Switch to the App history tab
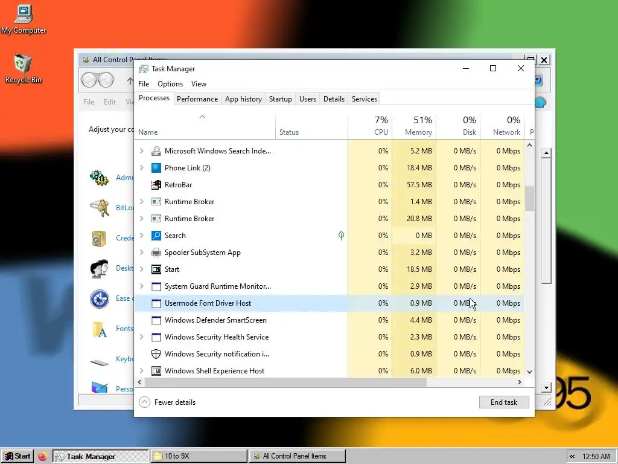The image size is (618, 464). tap(243, 99)
